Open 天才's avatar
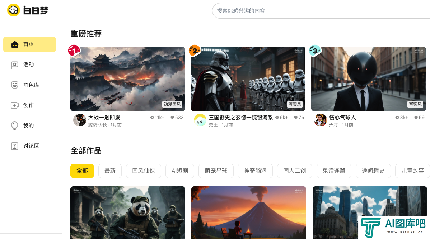Image resolution: width=430 pixels, height=239 pixels. [320, 120]
